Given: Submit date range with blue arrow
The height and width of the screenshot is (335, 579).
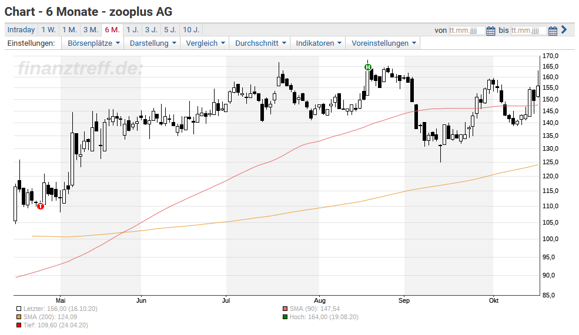Looking at the screenshot, I should pyautogui.click(x=564, y=29).
